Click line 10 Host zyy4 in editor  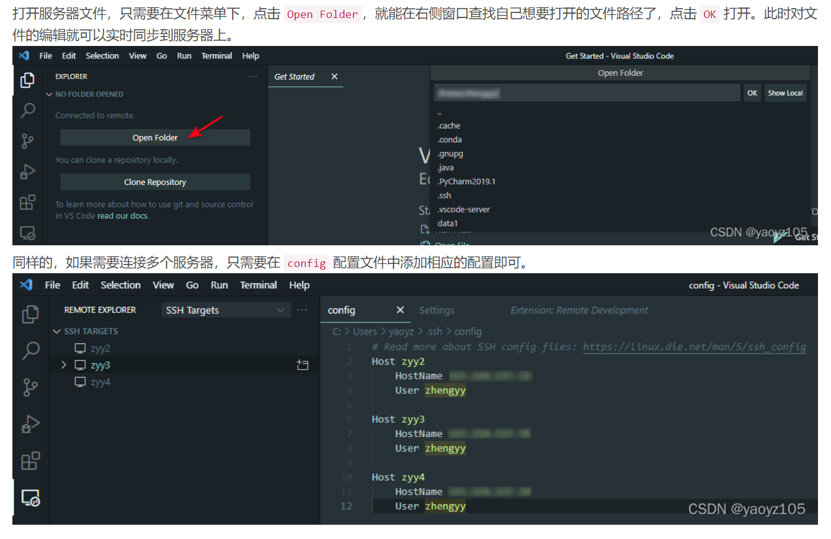click(x=398, y=477)
